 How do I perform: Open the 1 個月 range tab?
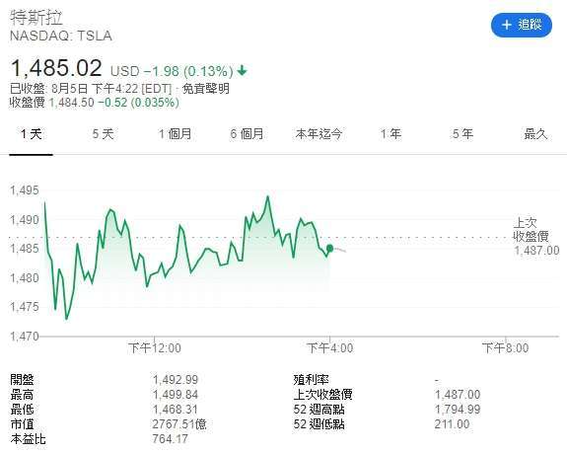[x=175, y=134]
